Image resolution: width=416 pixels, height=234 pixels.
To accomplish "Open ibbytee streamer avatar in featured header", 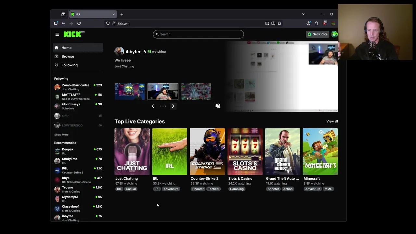I will (x=119, y=51).
